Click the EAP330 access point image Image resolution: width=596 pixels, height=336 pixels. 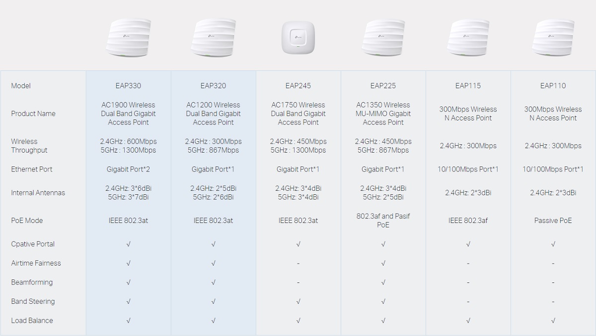point(128,37)
